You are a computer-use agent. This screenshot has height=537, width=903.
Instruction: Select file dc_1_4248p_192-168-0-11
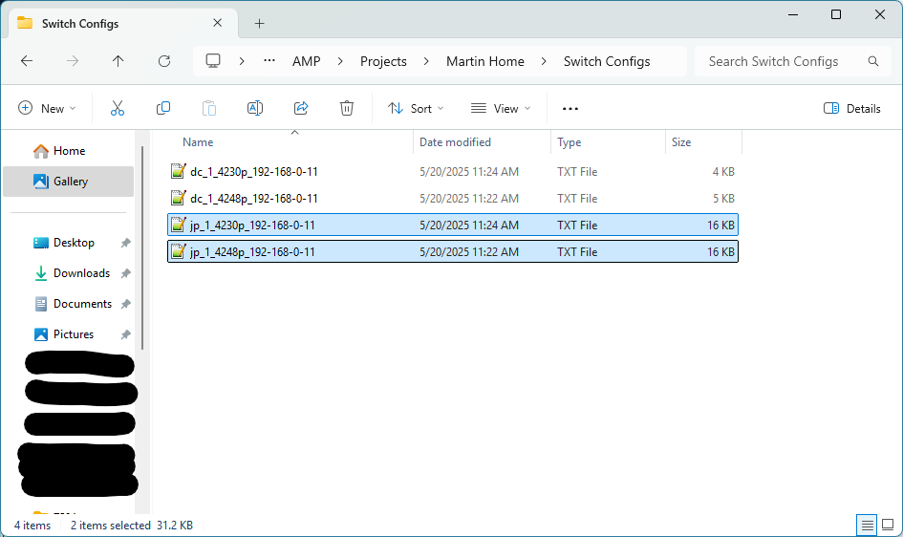(x=453, y=198)
